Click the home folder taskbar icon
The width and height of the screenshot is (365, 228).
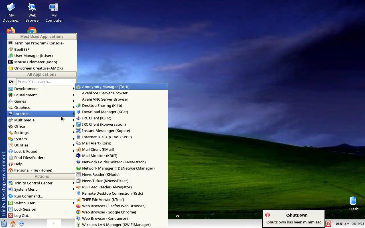[x=13, y=224]
